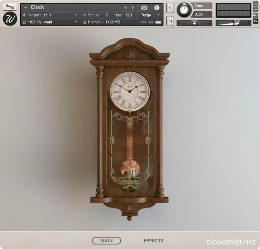Click the camera snapshot icon
This screenshot has width=260, height=249.
tap(144, 7)
